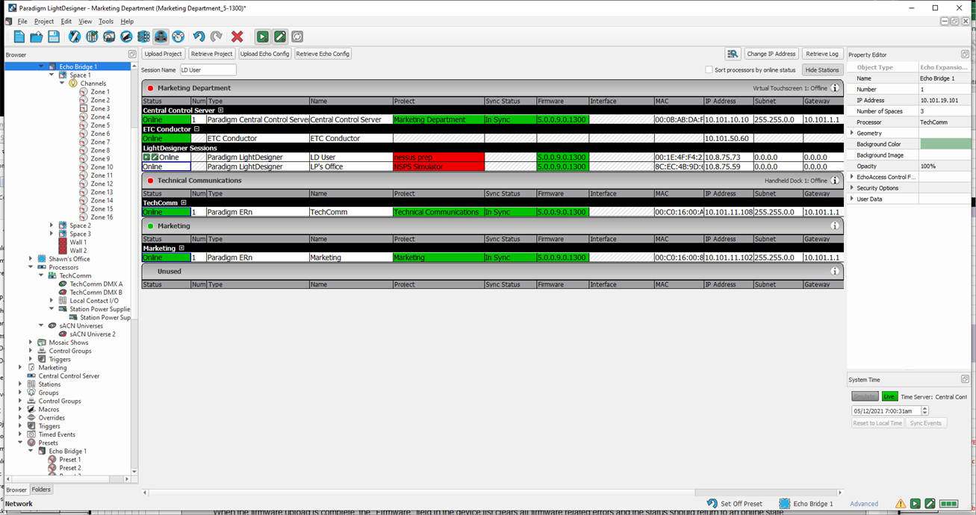
Task: Collapse the ETC Conductor group minus box
Action: 196,129
